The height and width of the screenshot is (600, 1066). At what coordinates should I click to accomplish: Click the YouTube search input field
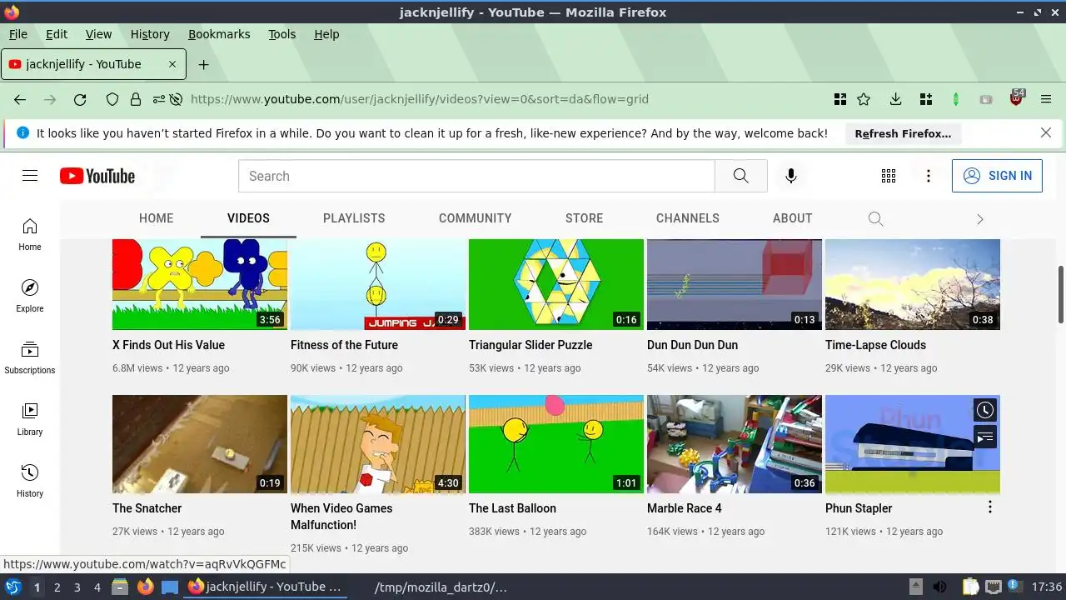tap(476, 176)
